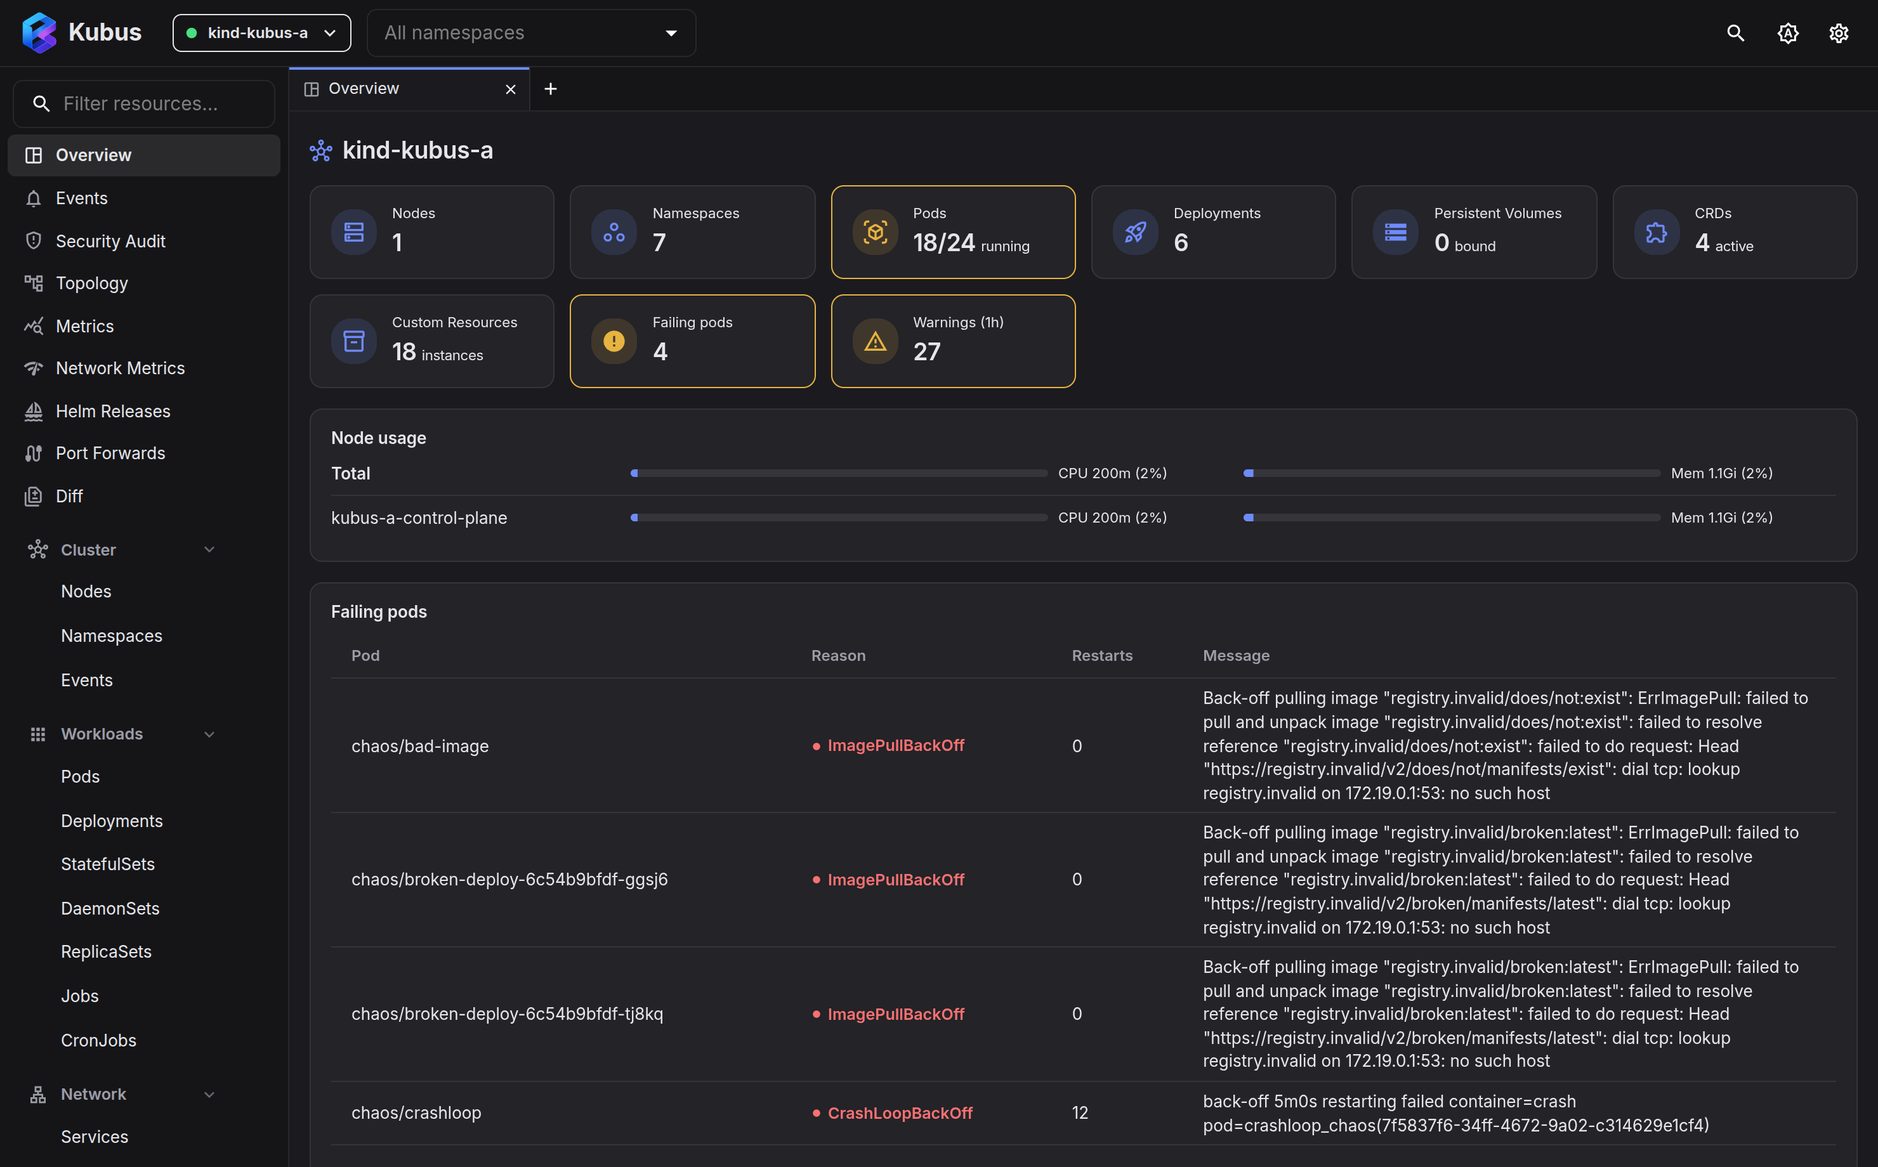This screenshot has width=1878, height=1167.
Task: Open the AI assistant settings icon
Action: [x=1788, y=32]
